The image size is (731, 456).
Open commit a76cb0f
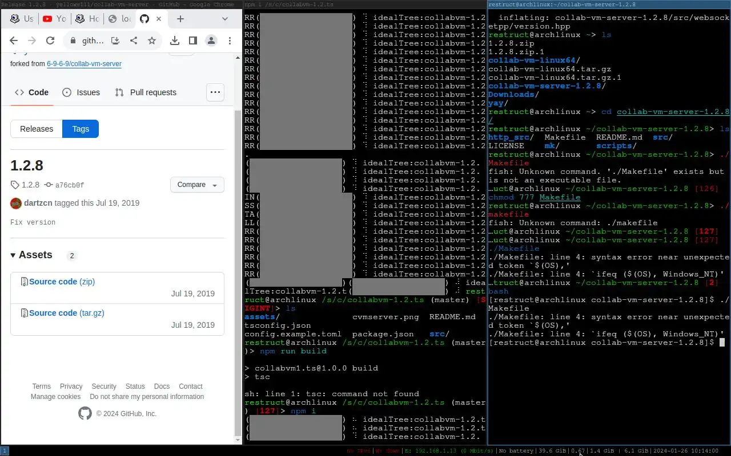click(x=64, y=185)
